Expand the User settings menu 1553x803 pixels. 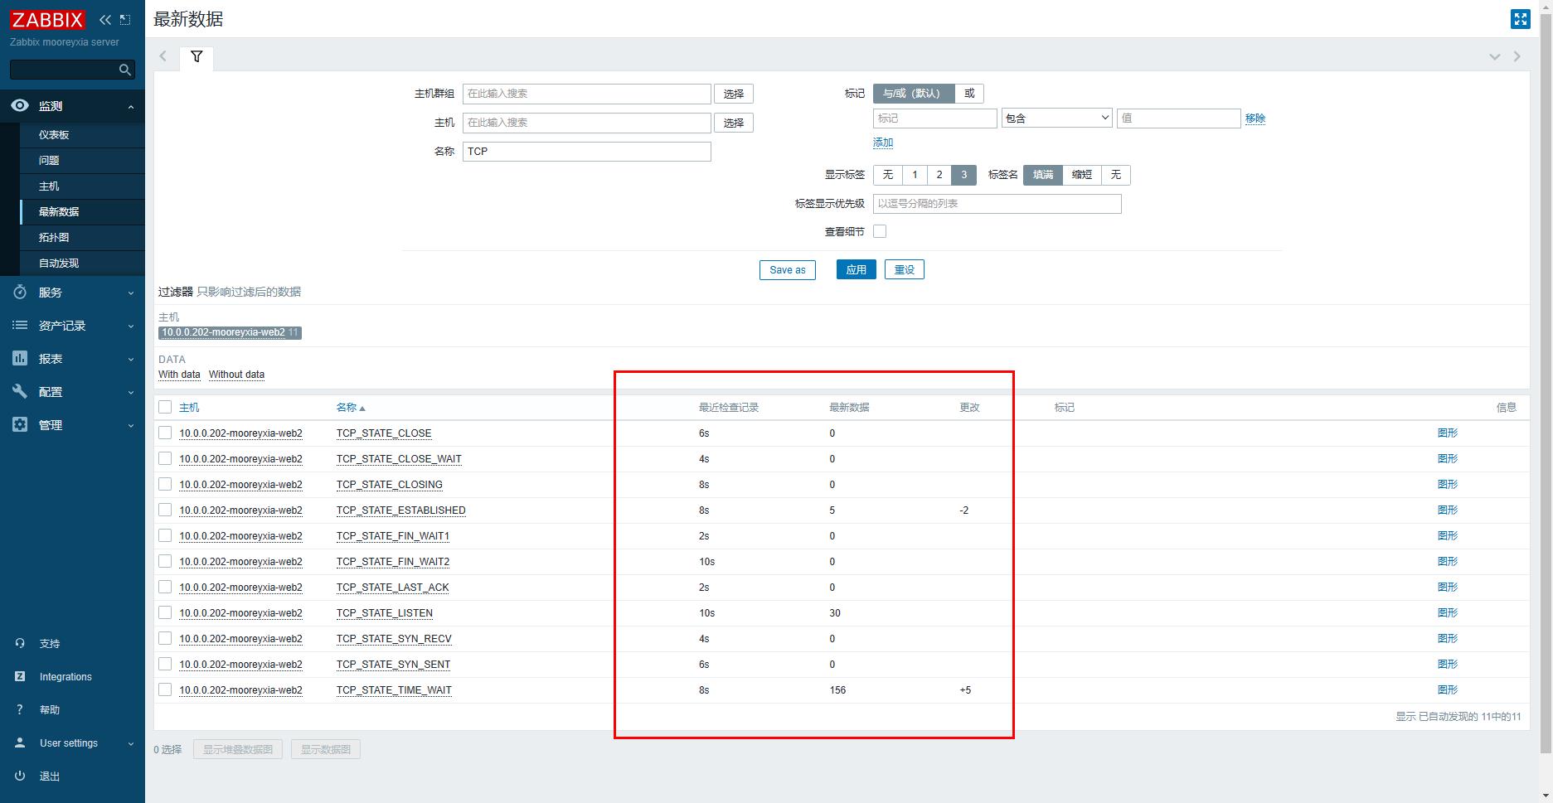(x=131, y=743)
